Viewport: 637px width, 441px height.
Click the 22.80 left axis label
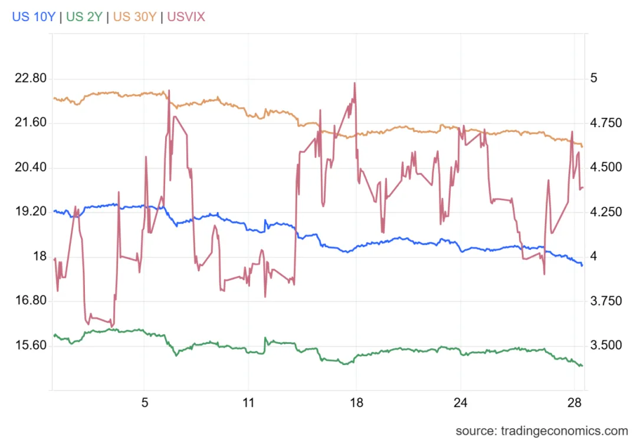coord(30,78)
